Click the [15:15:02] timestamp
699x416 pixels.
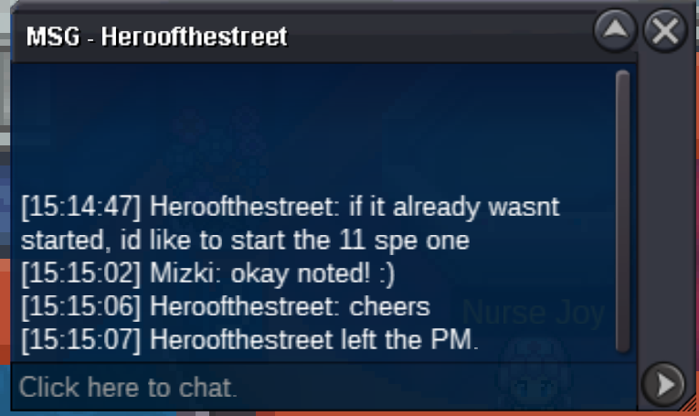pos(80,273)
